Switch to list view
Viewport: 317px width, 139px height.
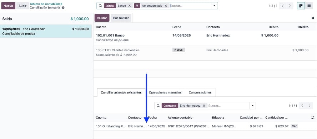pyautogui.click(x=309, y=6)
